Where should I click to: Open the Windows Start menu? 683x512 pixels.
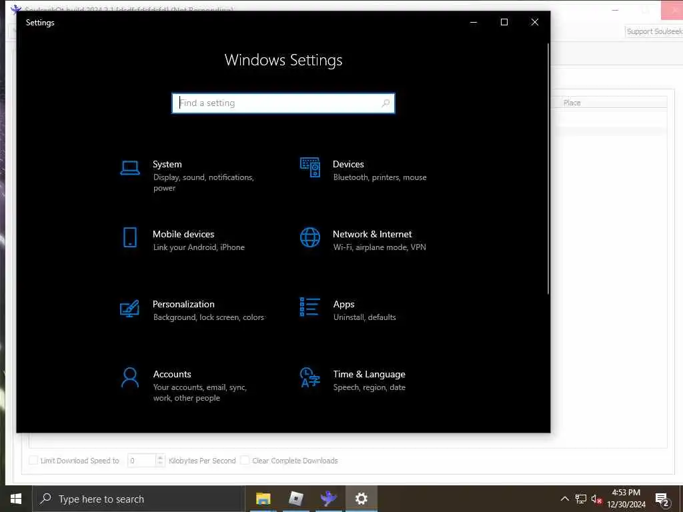pyautogui.click(x=16, y=499)
